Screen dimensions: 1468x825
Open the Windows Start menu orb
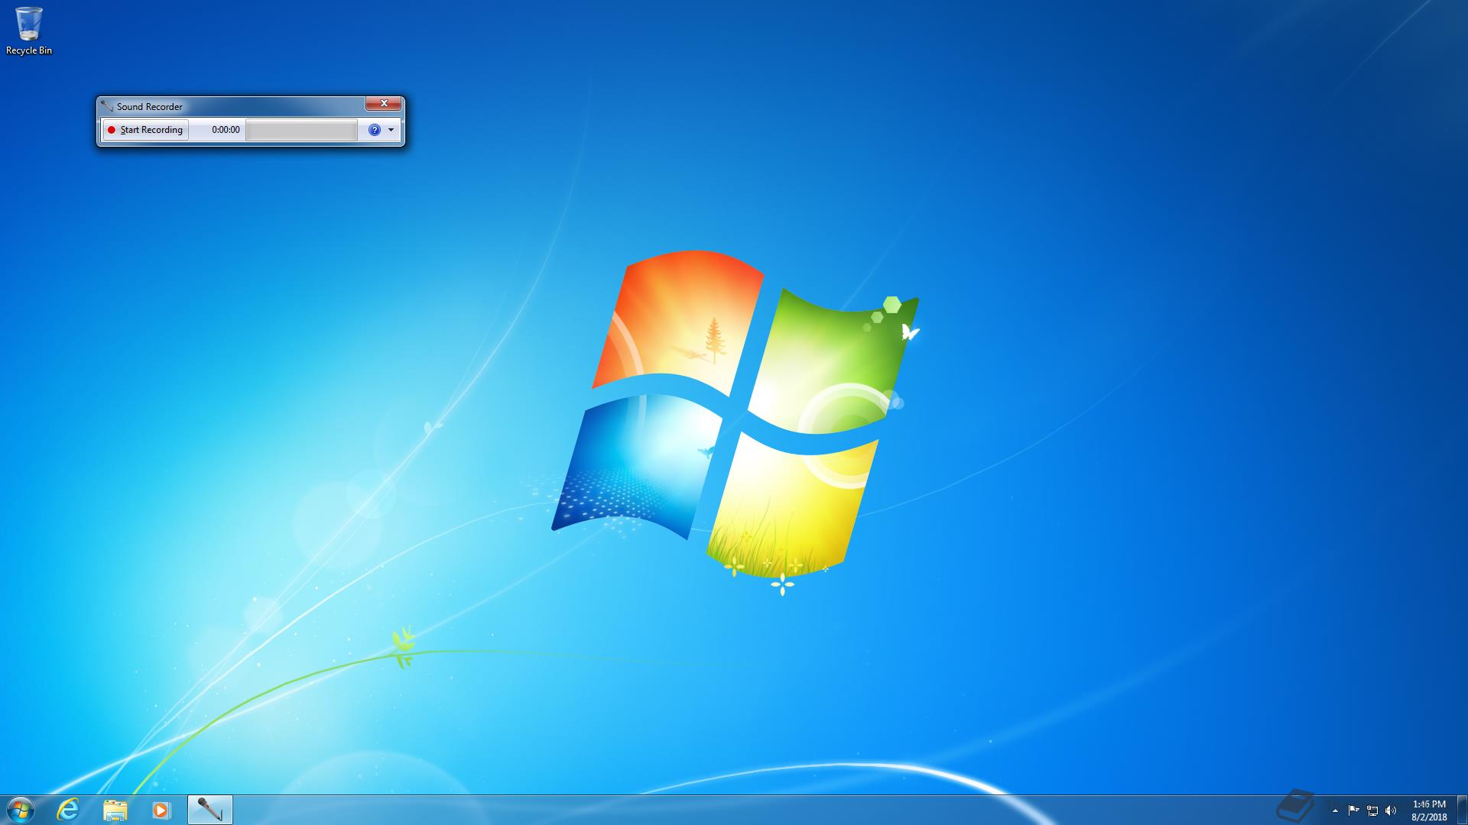click(21, 810)
